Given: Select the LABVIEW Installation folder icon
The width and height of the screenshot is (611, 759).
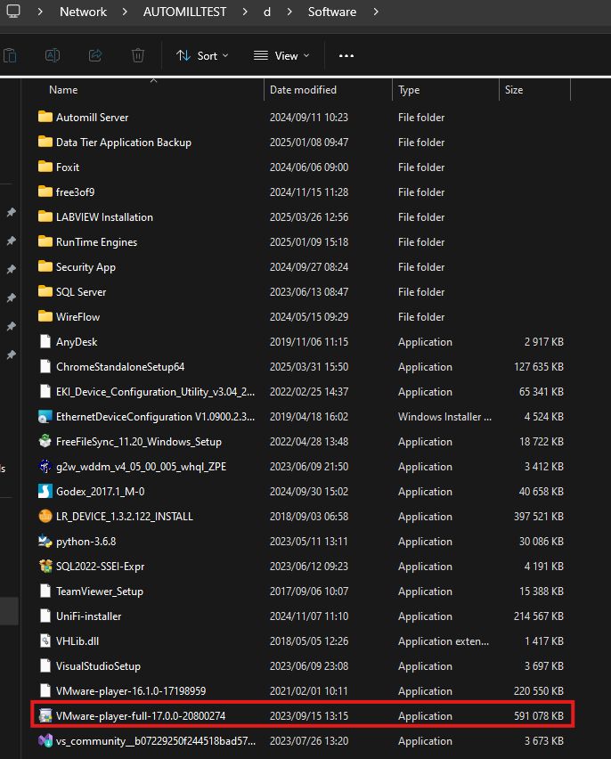Looking at the screenshot, I should pos(45,216).
